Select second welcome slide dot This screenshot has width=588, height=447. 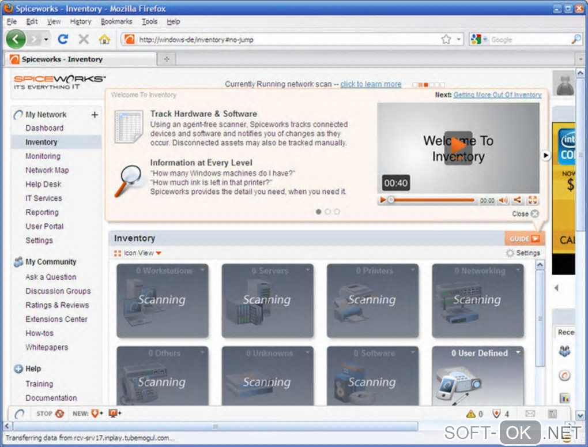[x=328, y=212]
